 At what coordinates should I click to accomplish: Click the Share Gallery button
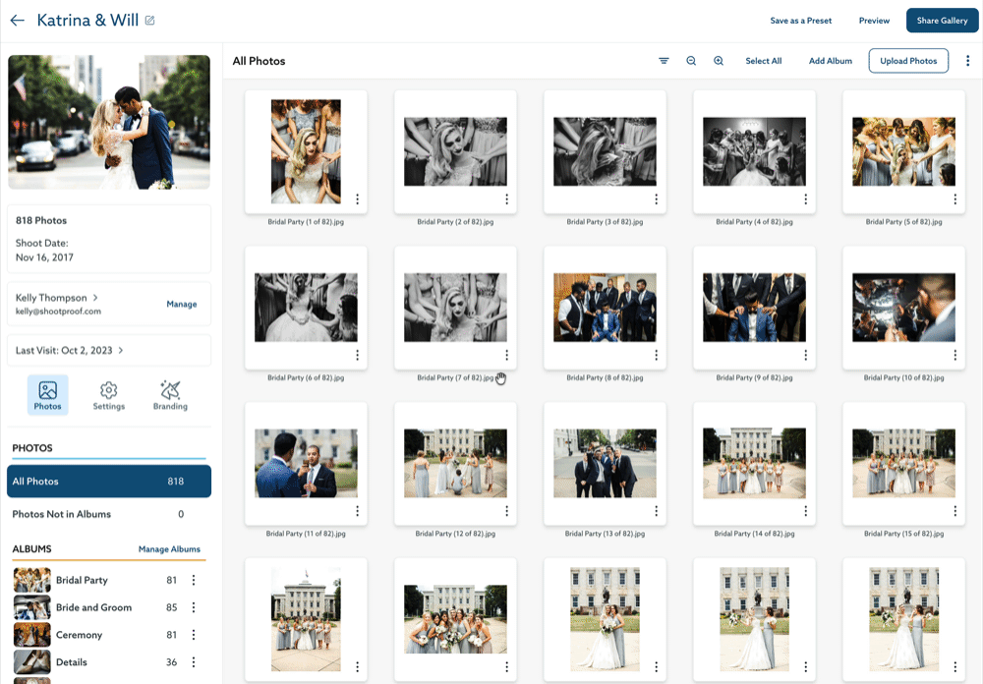pyautogui.click(x=942, y=21)
